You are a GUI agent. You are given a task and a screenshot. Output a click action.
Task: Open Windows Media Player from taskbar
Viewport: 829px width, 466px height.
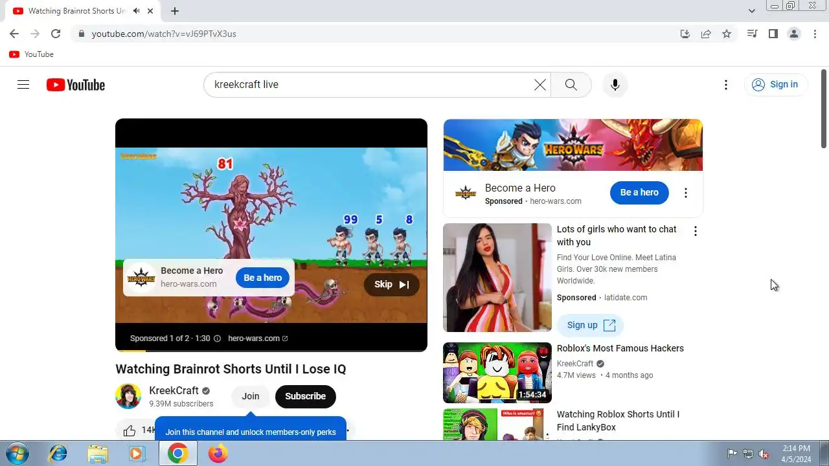point(137,453)
